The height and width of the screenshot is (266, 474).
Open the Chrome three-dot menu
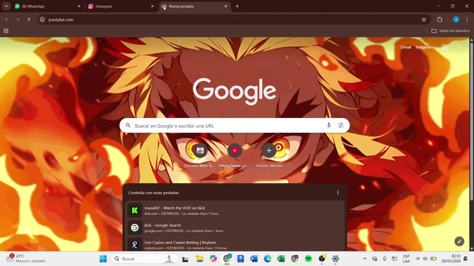pos(467,20)
